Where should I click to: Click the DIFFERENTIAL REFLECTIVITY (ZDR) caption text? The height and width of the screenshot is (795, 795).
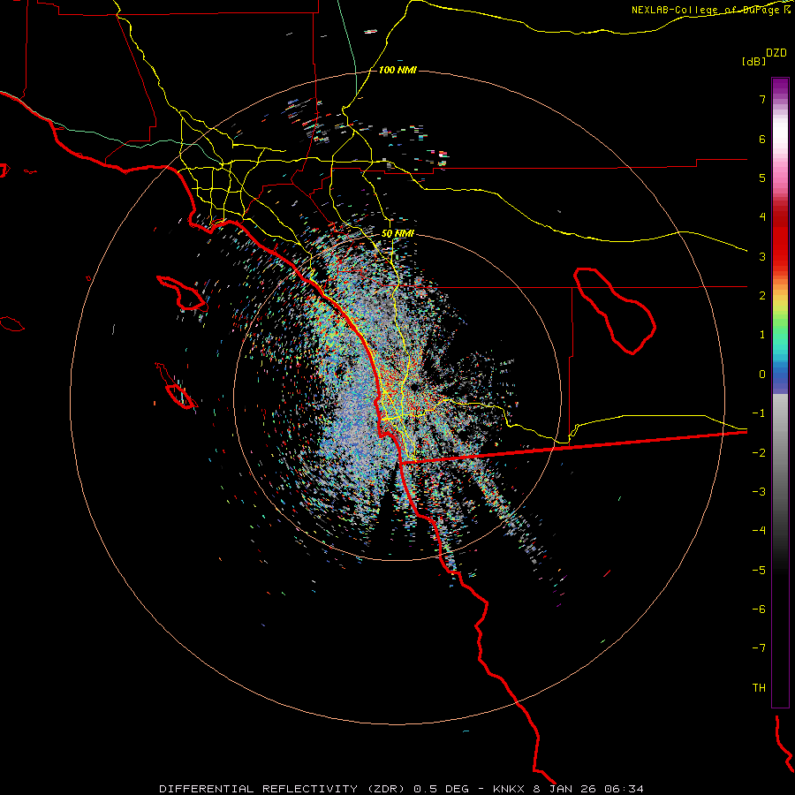point(284,789)
